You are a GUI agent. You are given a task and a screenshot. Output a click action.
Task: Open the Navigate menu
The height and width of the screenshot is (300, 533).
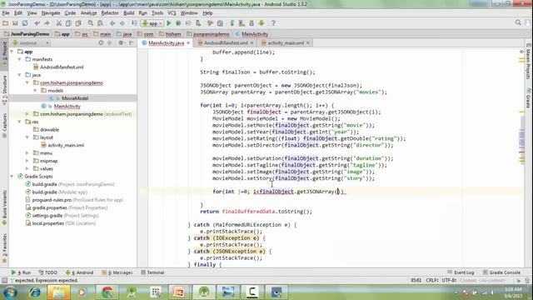click(51, 13)
